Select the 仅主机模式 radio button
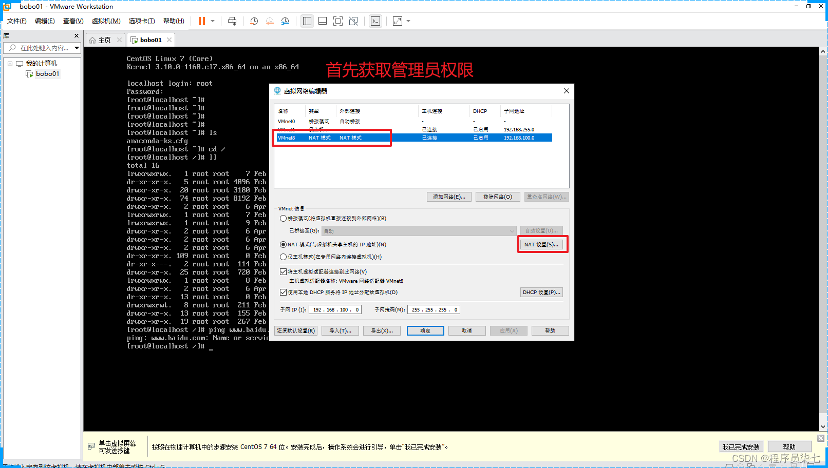 (x=283, y=257)
